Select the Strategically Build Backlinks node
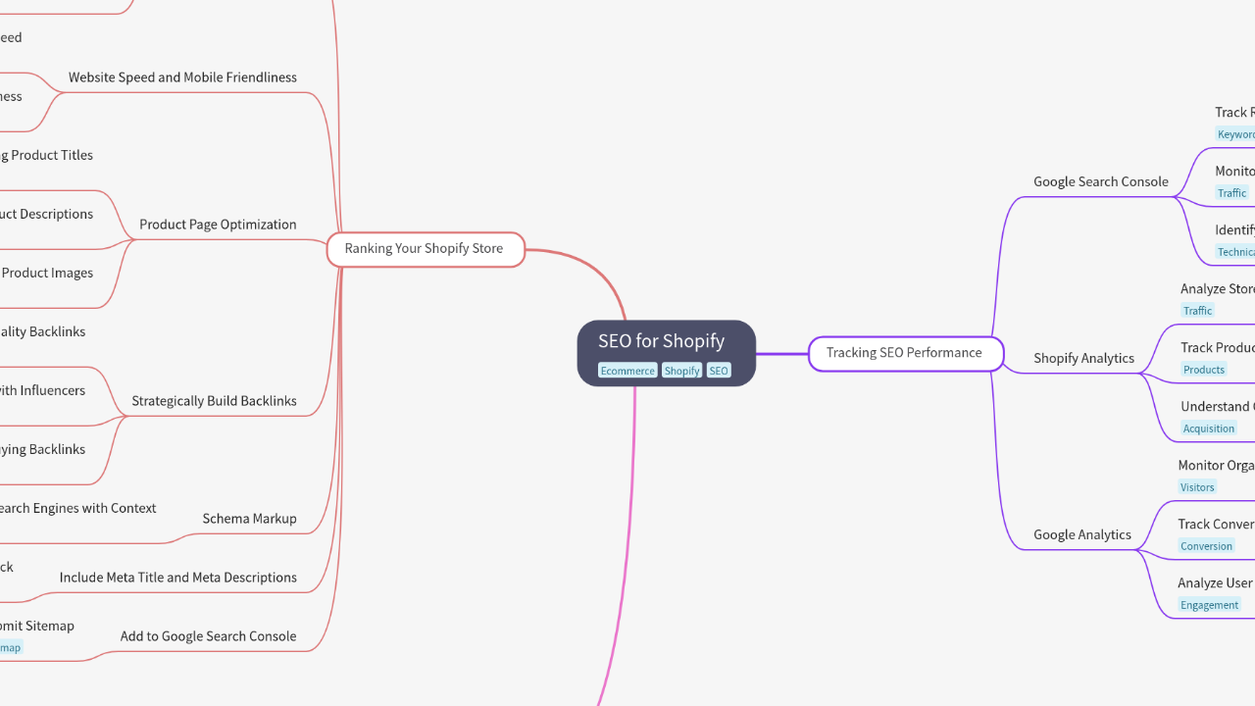The image size is (1255, 706). tap(214, 401)
